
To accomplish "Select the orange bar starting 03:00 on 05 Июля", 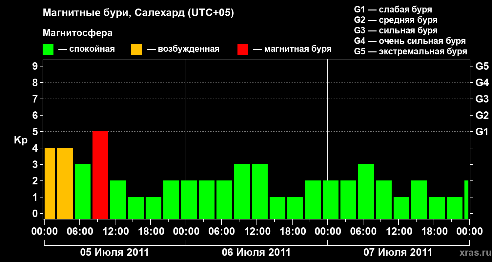I will click(x=65, y=183).
